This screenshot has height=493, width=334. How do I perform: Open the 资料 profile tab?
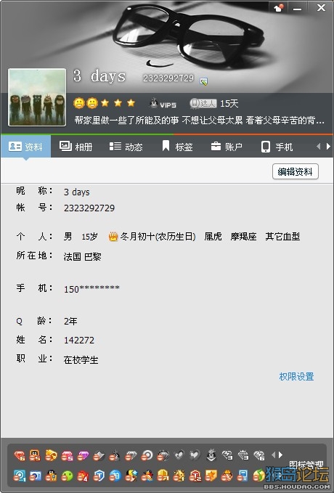pyautogui.click(x=25, y=147)
